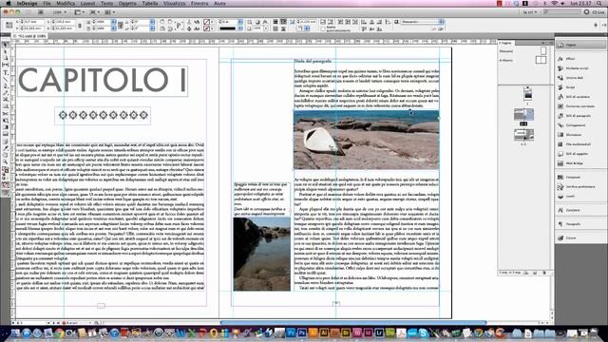Open the Finestra menu
Image resolution: width=608 pixels, height=342 pixels.
point(199,3)
